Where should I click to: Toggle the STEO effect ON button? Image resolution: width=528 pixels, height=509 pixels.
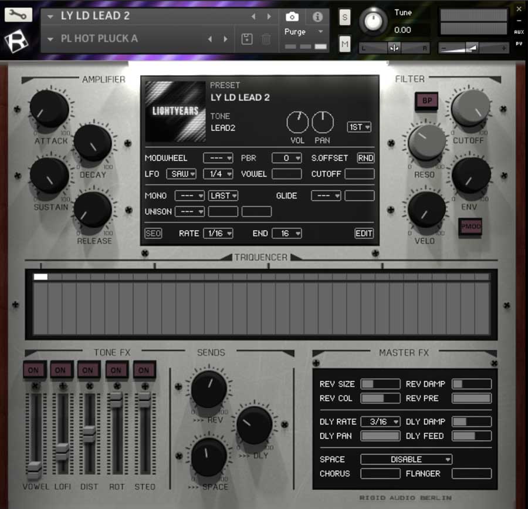coord(144,370)
